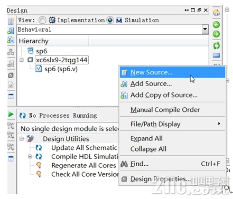Select the xc6slx9-2tqg144 device node

click(62, 60)
